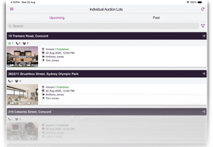
Task: Open the filter options
Action: 203,26
